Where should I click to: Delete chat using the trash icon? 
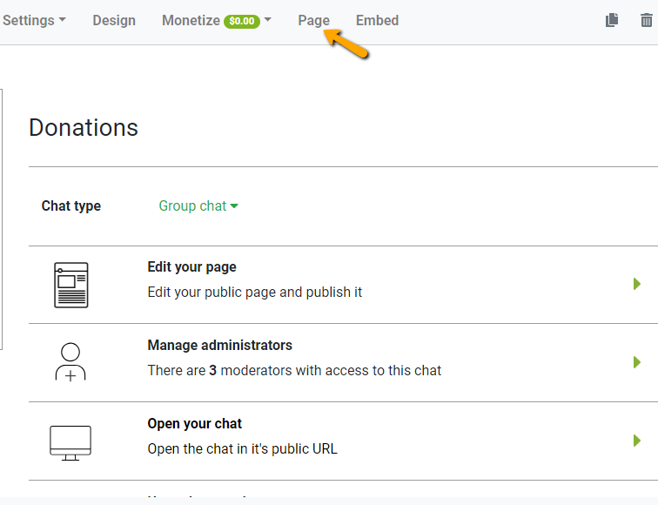[646, 20]
